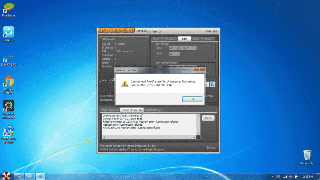This screenshot has height=180, width=320.
Task: Click the 'Dial-Up : Offline' status text
Action: (x=113, y=44)
